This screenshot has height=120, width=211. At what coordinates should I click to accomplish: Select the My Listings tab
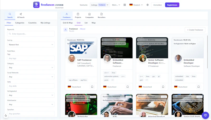[x=45, y=23]
